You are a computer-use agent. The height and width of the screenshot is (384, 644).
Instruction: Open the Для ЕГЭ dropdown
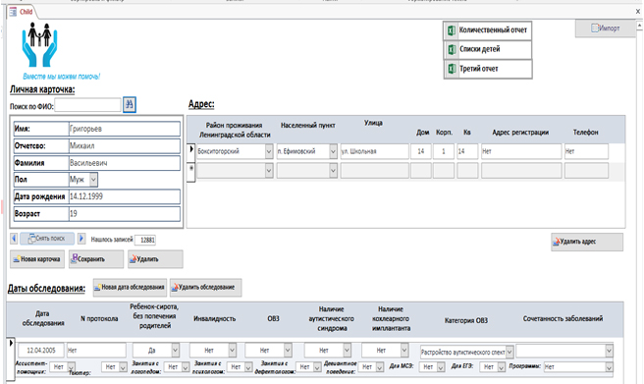pyautogui.click(x=501, y=367)
